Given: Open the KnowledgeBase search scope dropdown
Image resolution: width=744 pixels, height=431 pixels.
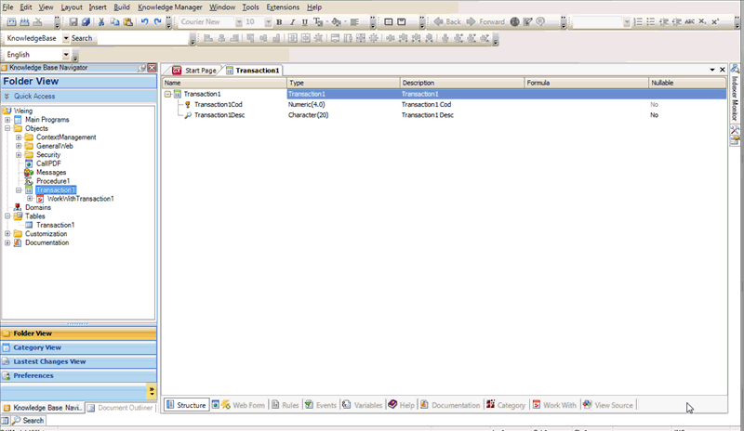Looking at the screenshot, I should tap(66, 38).
